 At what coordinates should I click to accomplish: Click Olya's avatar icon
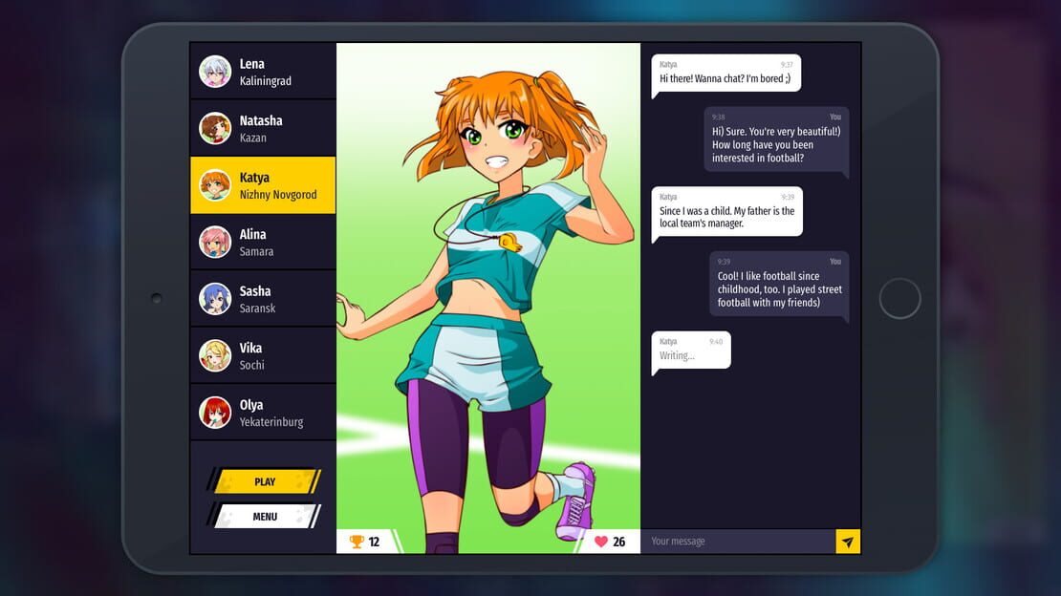click(215, 413)
